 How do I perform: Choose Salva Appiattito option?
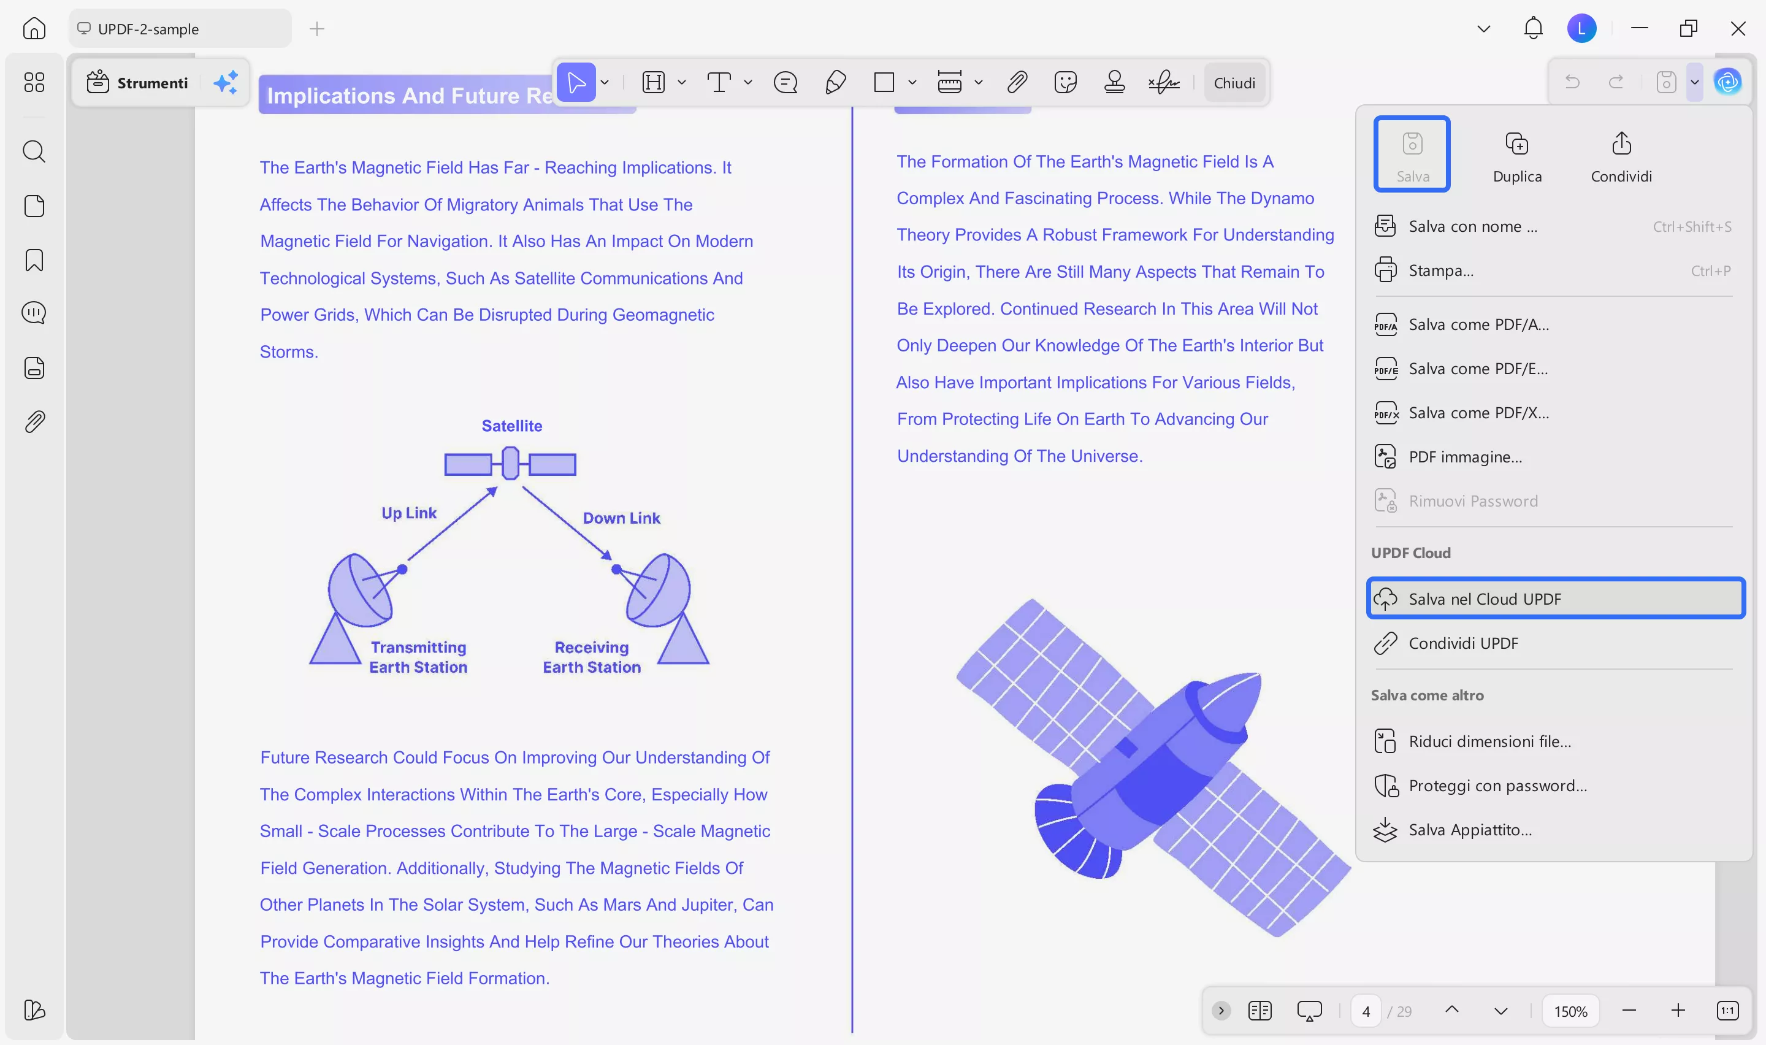[x=1554, y=830]
